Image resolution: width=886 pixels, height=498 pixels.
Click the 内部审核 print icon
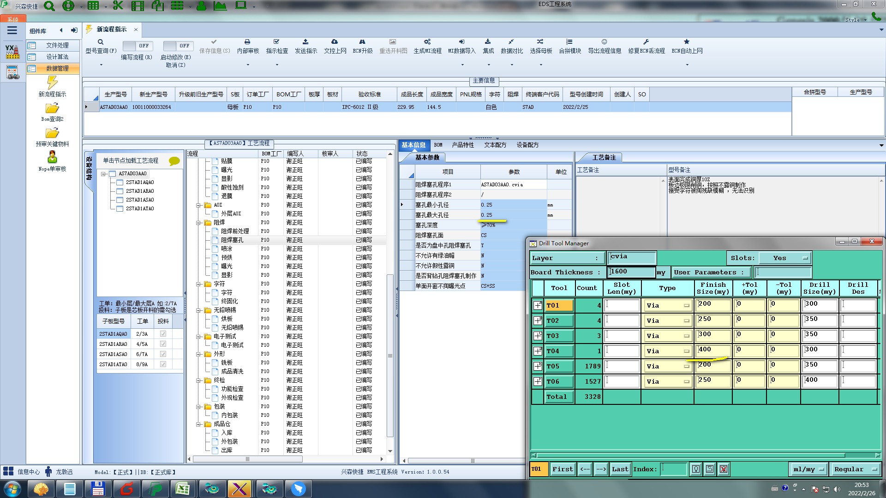point(247,42)
